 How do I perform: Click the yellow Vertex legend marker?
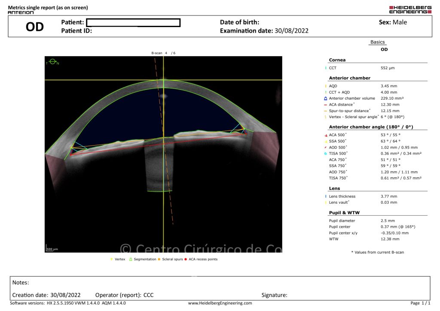[112, 259]
